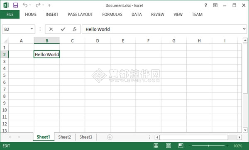Select row 1 header

coord(5,48)
